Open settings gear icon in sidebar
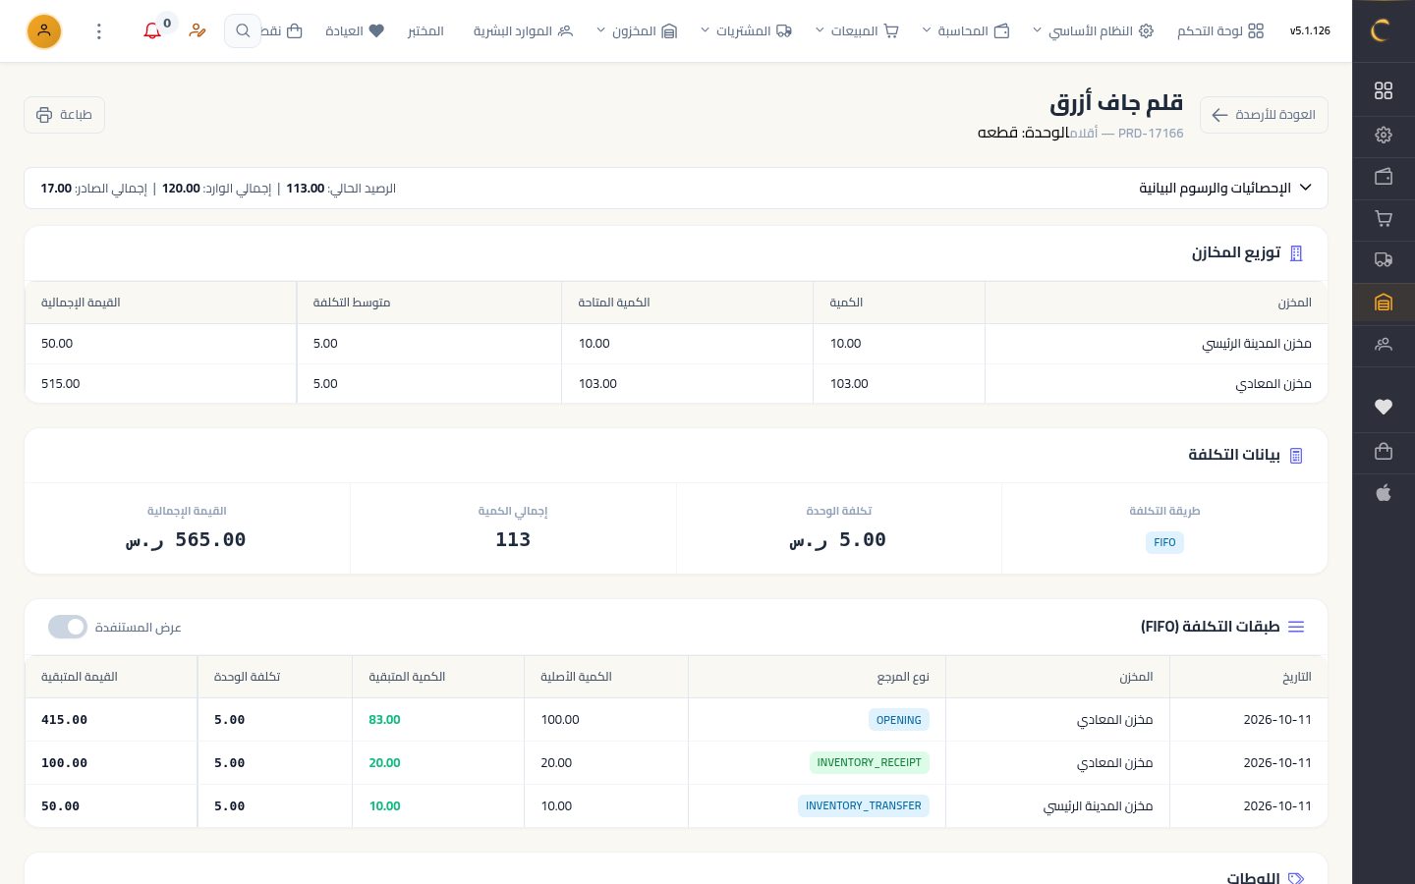1415x884 pixels. click(1384, 135)
